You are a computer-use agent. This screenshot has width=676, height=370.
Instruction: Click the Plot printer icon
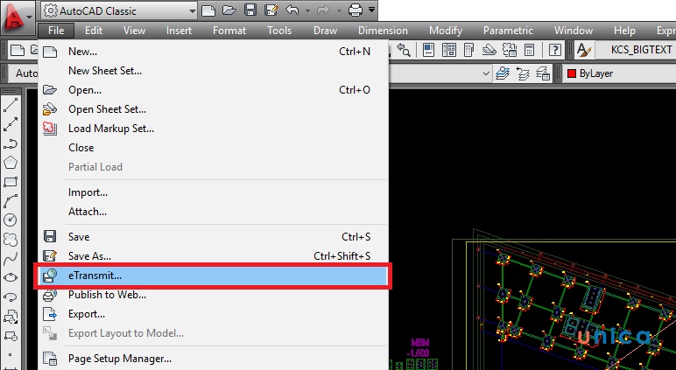pyautogui.click(x=356, y=10)
